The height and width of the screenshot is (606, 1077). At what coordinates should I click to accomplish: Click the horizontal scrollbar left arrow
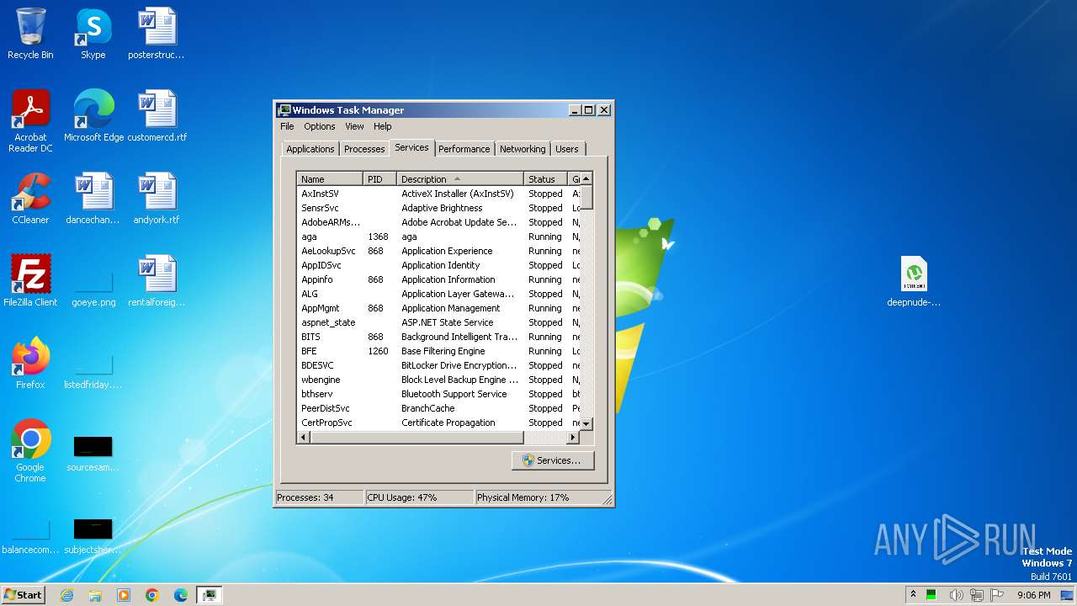pyautogui.click(x=304, y=438)
